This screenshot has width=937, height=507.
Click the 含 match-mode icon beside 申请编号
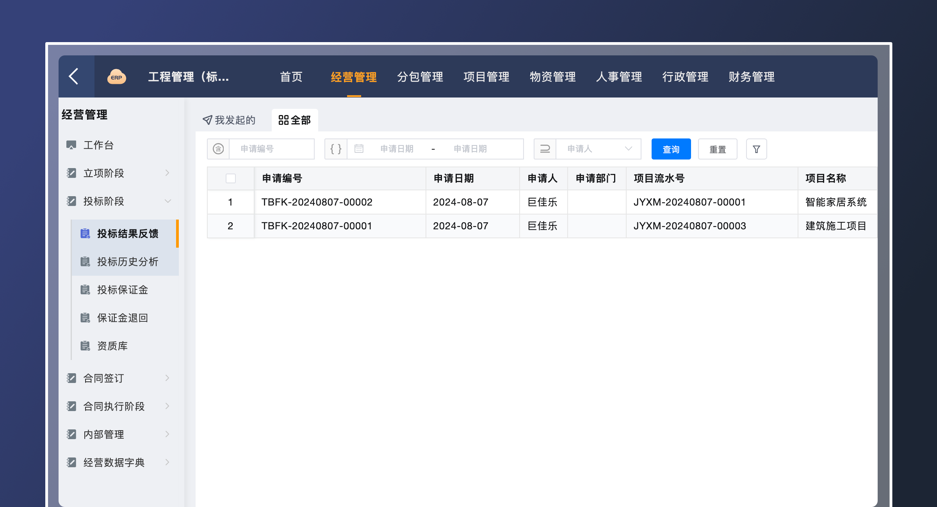click(x=218, y=149)
